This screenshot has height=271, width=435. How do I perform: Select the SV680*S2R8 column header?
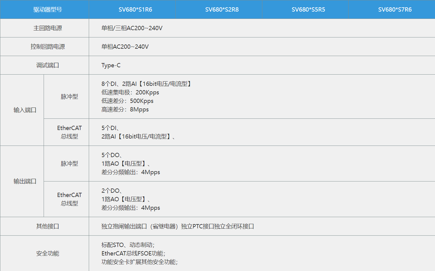tap(222, 9)
